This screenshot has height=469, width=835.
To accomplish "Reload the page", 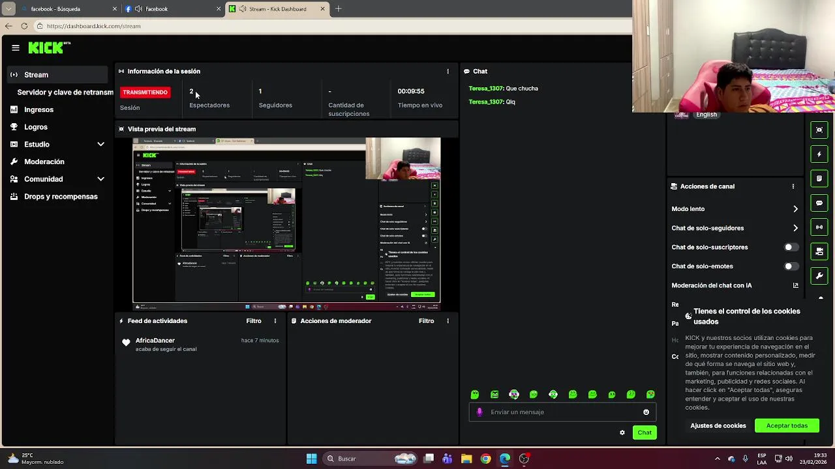I will pos(24,26).
